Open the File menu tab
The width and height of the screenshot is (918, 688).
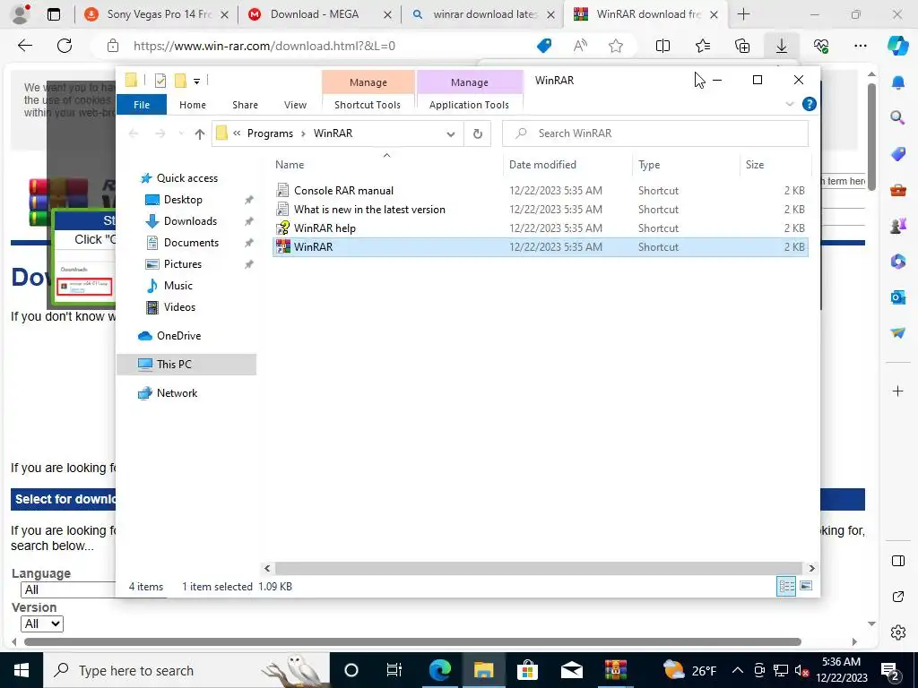[x=142, y=105]
